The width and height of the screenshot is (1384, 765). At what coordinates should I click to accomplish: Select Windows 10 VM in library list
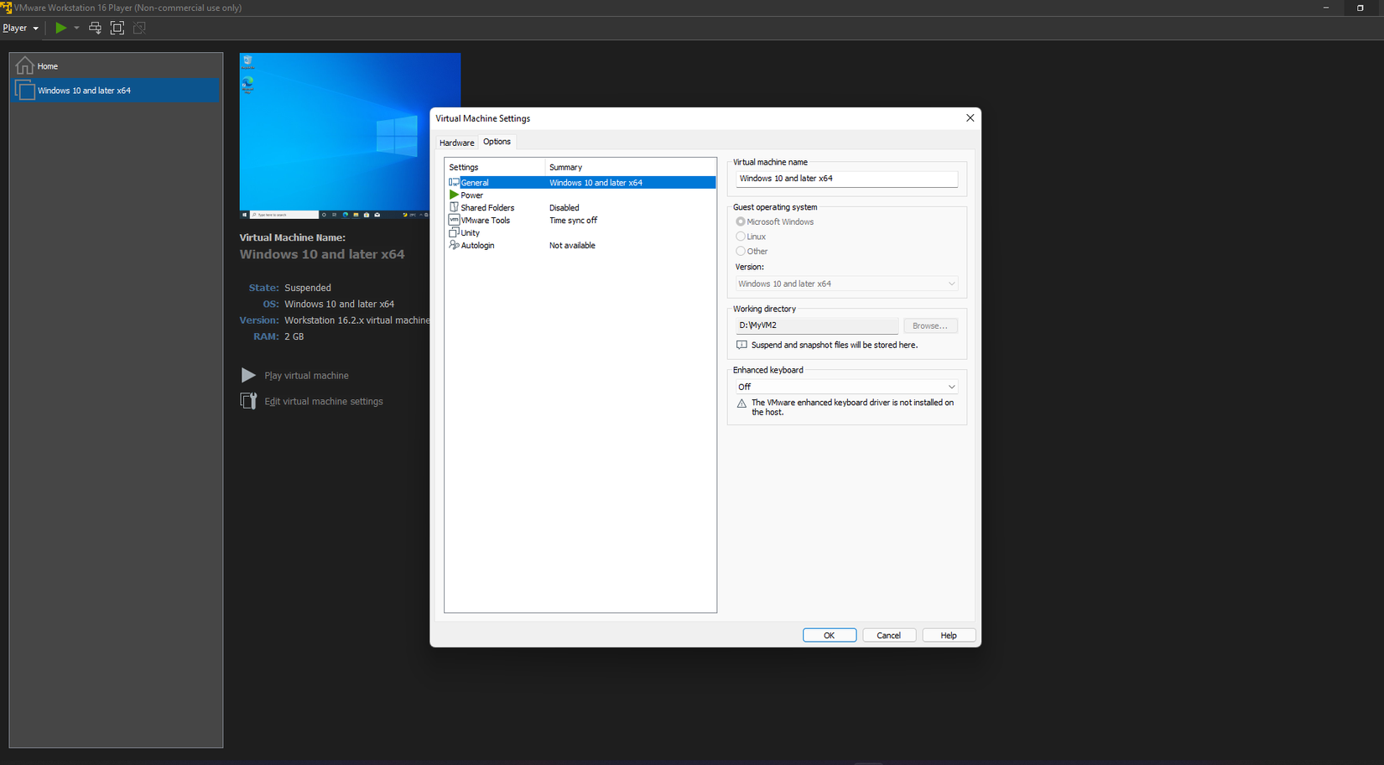(x=84, y=91)
